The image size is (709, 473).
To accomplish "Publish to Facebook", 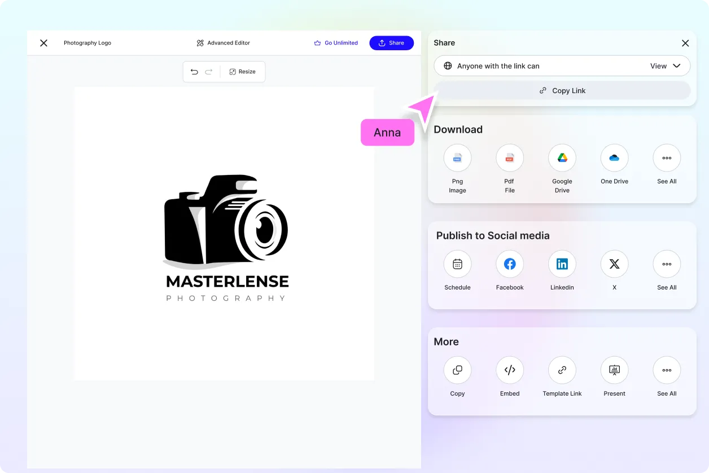I will (510, 264).
